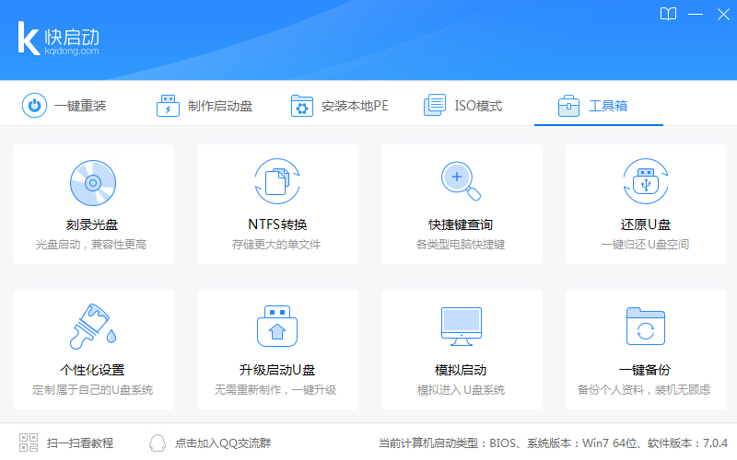
Task: Click the 当前计算机启动类型：BIOS status text
Action: pyautogui.click(x=447, y=443)
